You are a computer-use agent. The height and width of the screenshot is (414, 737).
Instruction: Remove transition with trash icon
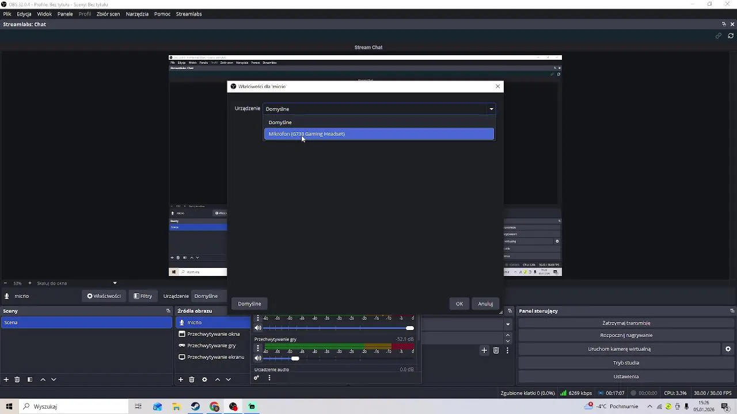pos(496,350)
